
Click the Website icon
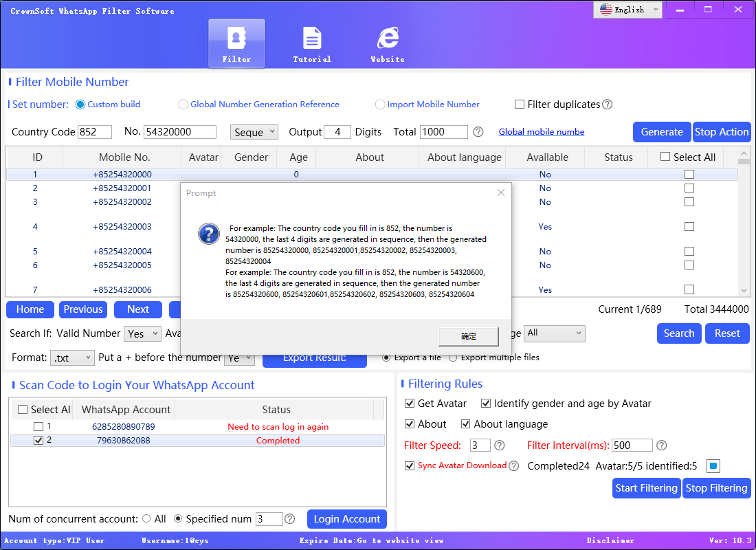coord(387,38)
